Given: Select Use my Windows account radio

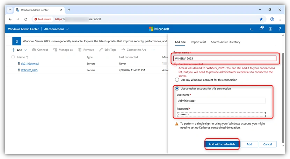Looking at the screenshot, I should pyautogui.click(x=177, y=80).
